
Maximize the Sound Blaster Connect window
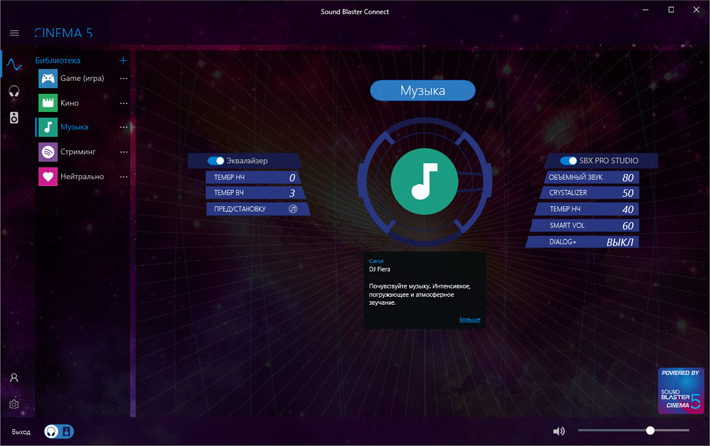(671, 10)
